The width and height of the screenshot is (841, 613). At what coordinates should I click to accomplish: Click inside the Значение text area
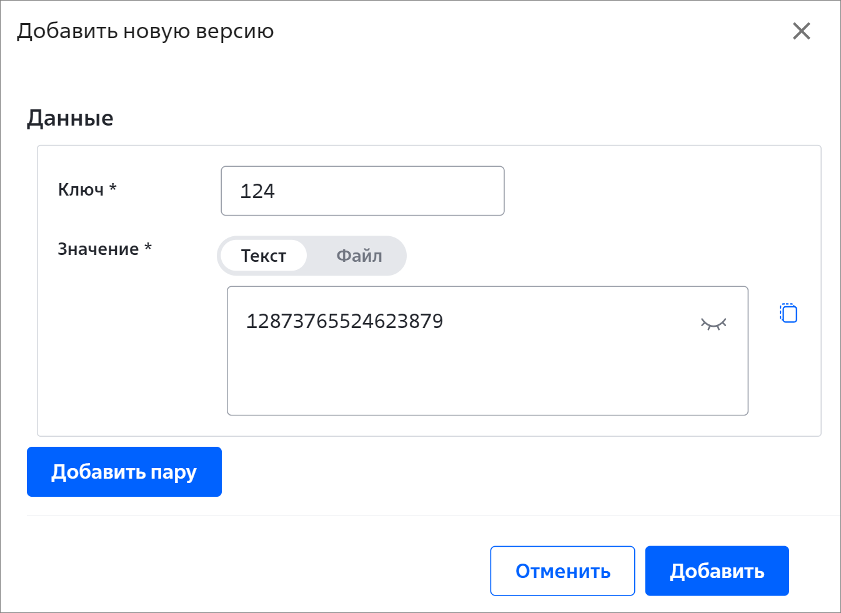pyautogui.click(x=487, y=351)
